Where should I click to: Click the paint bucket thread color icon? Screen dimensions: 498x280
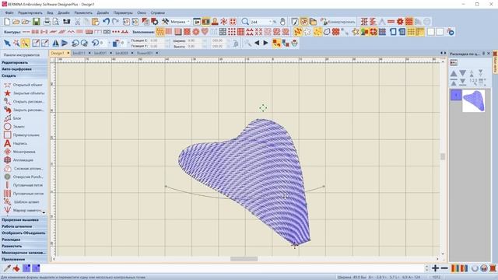[x=16, y=268]
